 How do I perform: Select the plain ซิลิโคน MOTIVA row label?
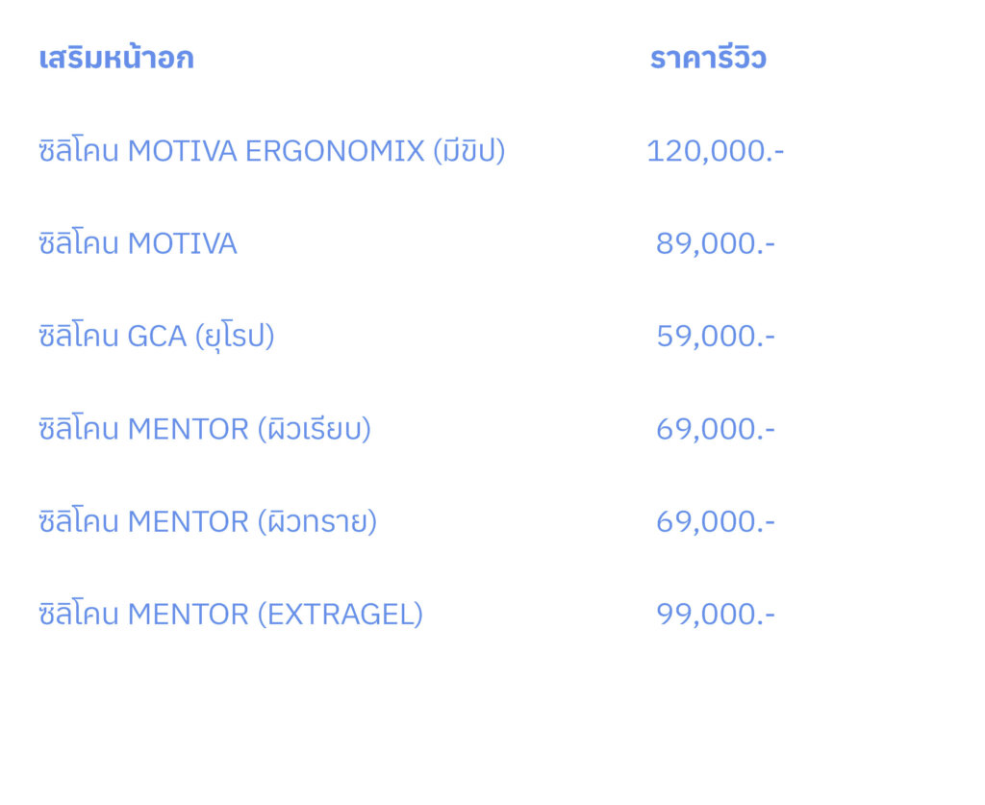pos(138,244)
